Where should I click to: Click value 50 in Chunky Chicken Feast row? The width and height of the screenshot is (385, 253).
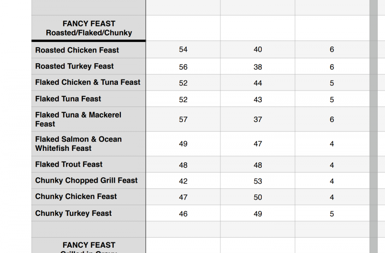[258, 197]
